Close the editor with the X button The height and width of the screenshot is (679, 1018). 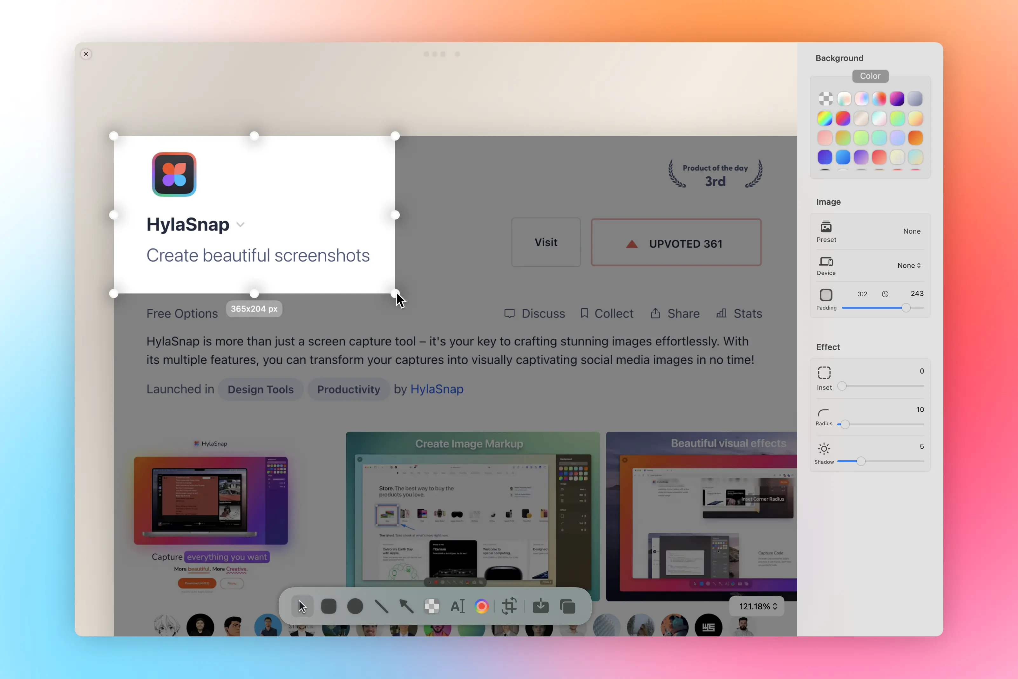coord(86,54)
